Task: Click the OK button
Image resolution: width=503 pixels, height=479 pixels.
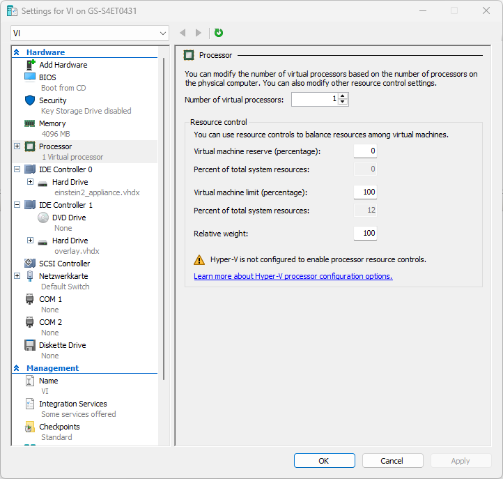Action: point(324,461)
